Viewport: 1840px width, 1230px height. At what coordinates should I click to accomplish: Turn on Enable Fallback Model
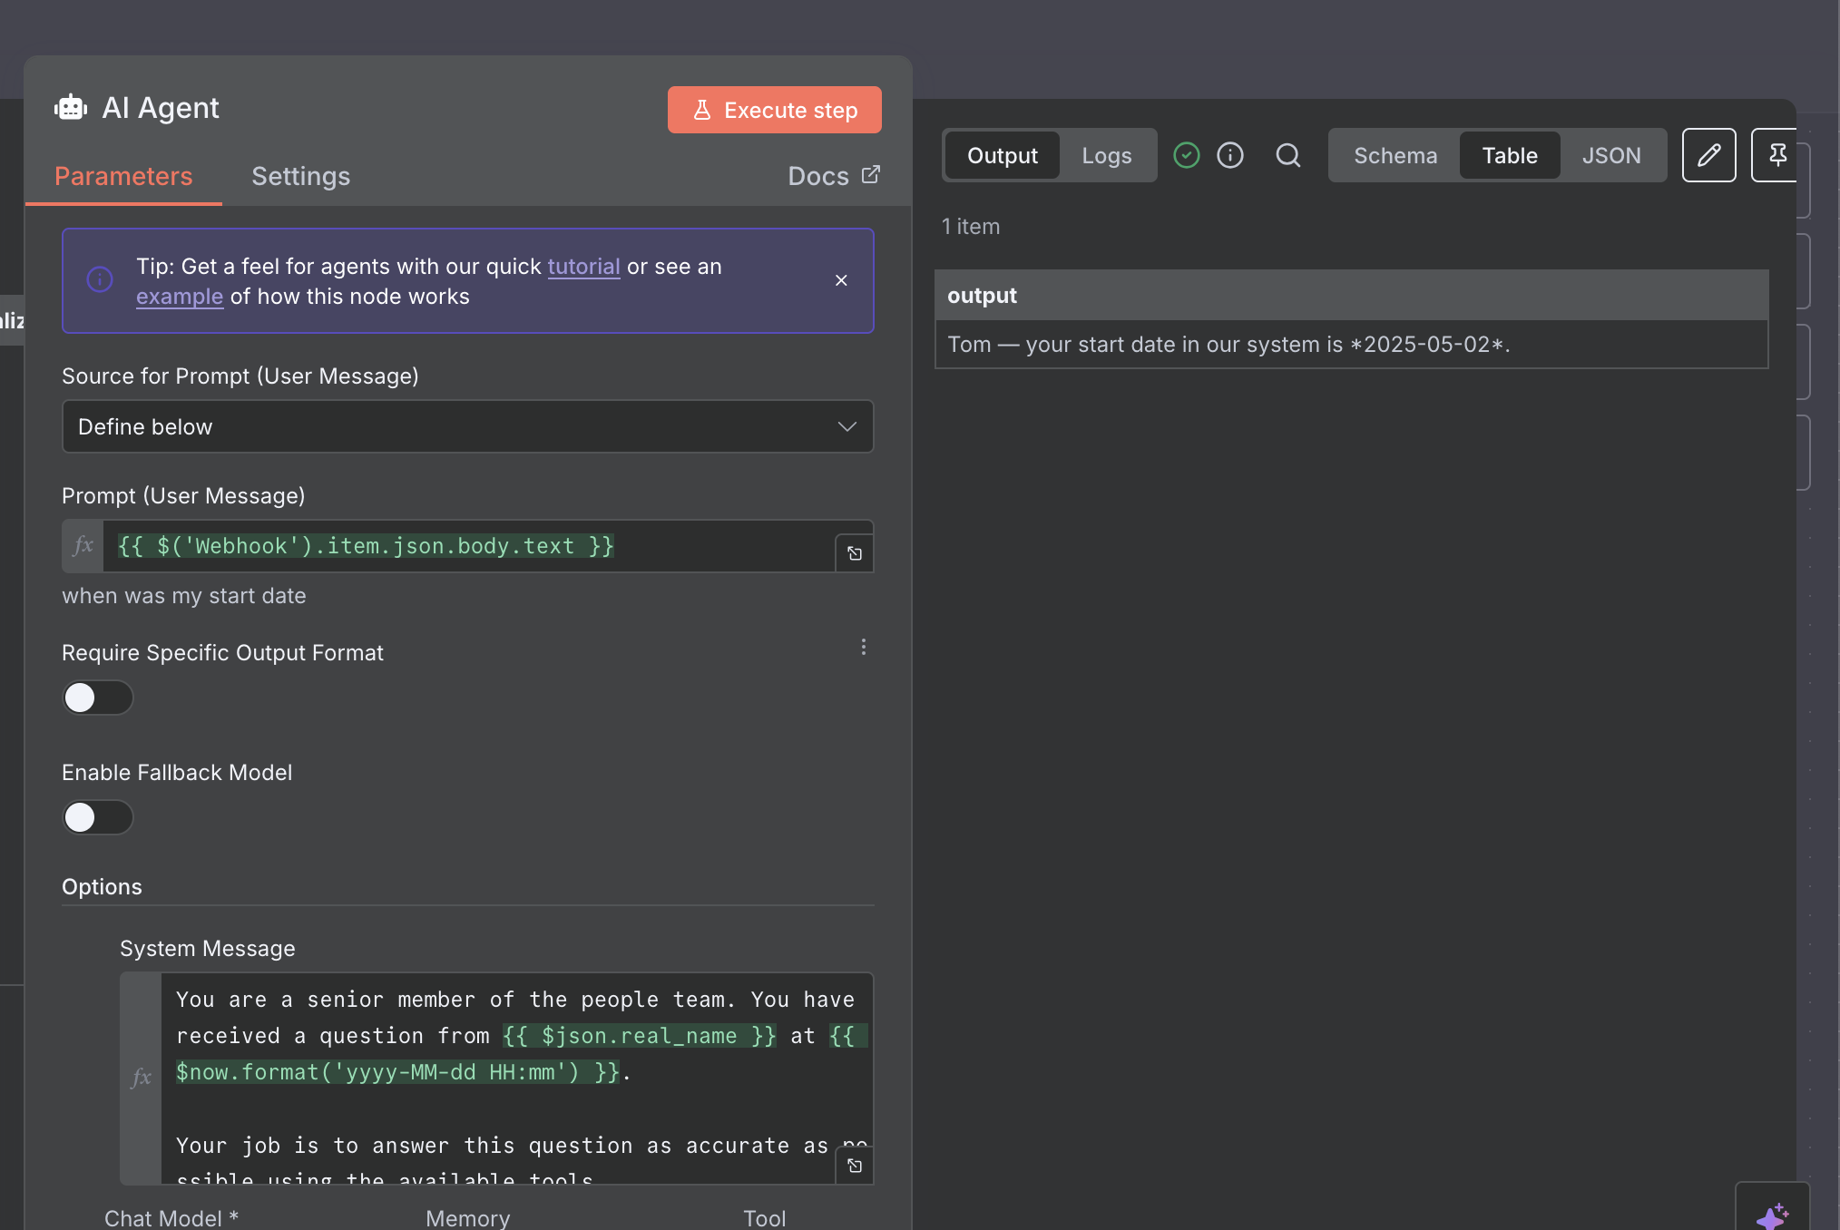tap(97, 817)
